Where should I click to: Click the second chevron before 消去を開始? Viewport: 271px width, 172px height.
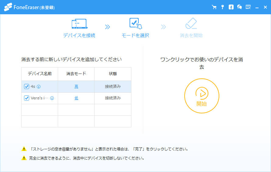click(x=163, y=27)
